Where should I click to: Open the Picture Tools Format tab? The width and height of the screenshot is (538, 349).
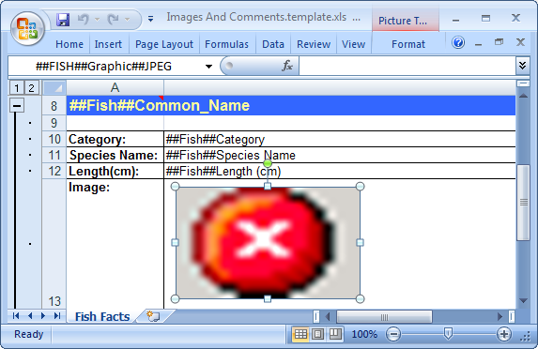tap(408, 44)
